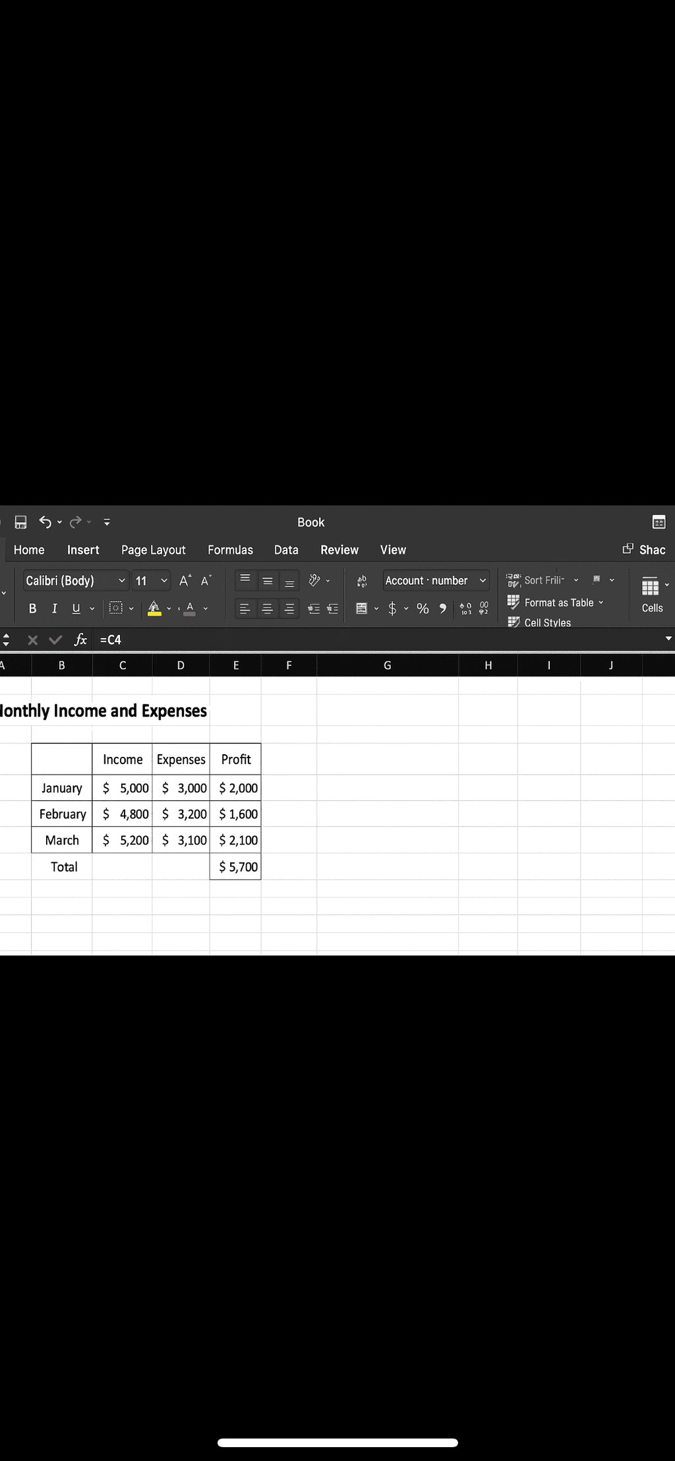Cancel the formula with the X icon
Viewport: 675px width, 1461px height.
(32, 640)
